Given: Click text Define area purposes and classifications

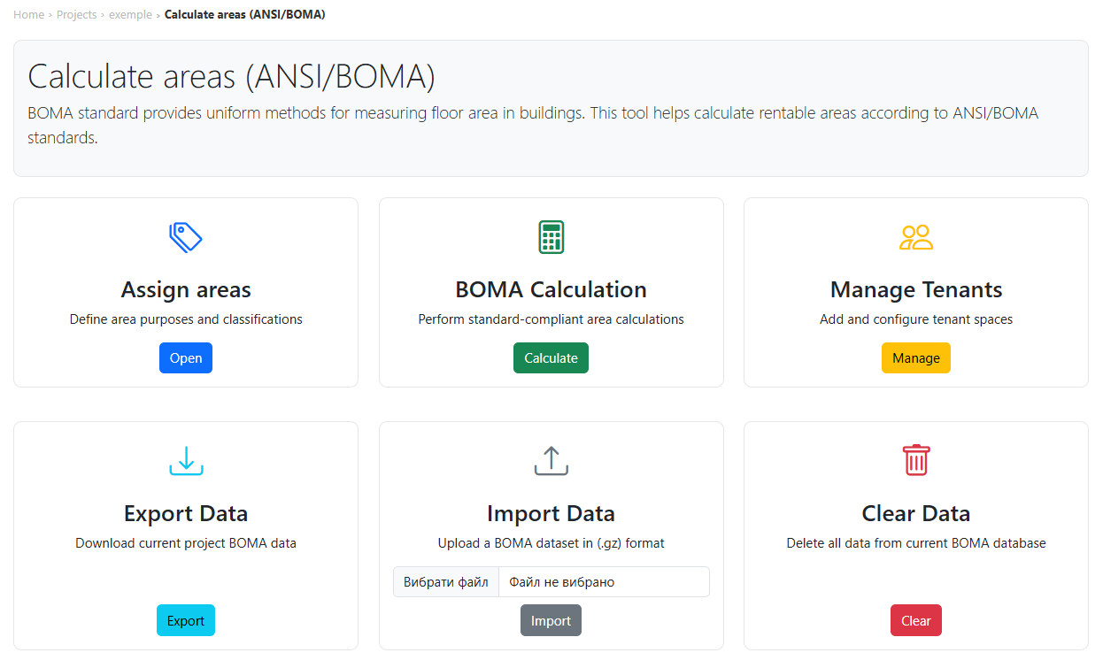Looking at the screenshot, I should (186, 319).
